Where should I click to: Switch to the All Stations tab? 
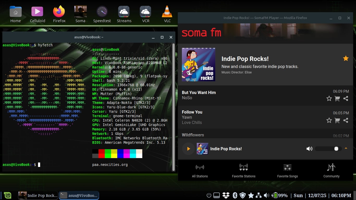pyautogui.click(x=200, y=171)
